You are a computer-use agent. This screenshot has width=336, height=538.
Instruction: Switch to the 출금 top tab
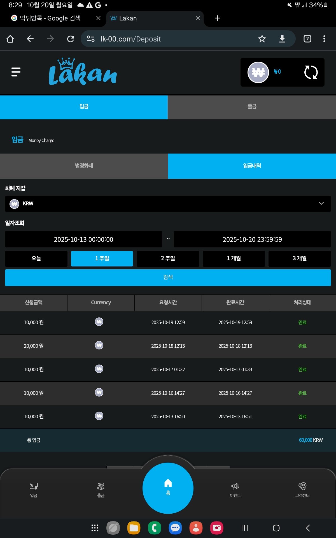(252, 107)
